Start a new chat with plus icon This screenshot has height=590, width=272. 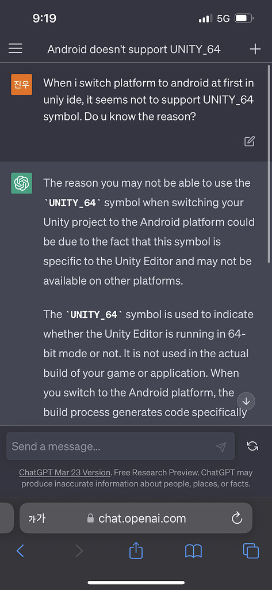tap(255, 49)
